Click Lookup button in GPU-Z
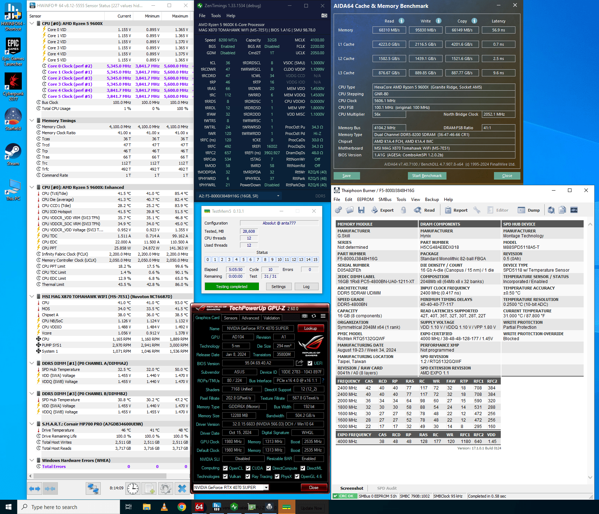Screen dimensions: 599x514 pyautogui.click(x=310, y=328)
